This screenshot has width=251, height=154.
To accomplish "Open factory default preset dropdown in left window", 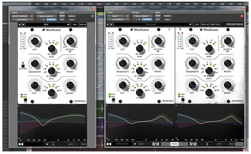I will tap(47, 16).
